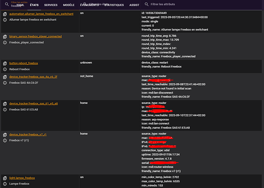This screenshot has height=188, width=264.
Task: Open device_tracker.freebox_sas_61_e5_a8 entity link
Action: (x=34, y=103)
